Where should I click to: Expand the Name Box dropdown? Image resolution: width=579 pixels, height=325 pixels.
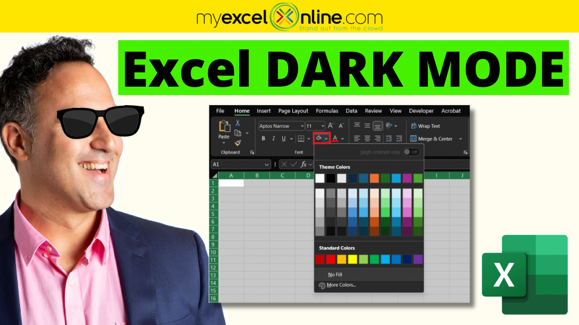pyautogui.click(x=267, y=164)
